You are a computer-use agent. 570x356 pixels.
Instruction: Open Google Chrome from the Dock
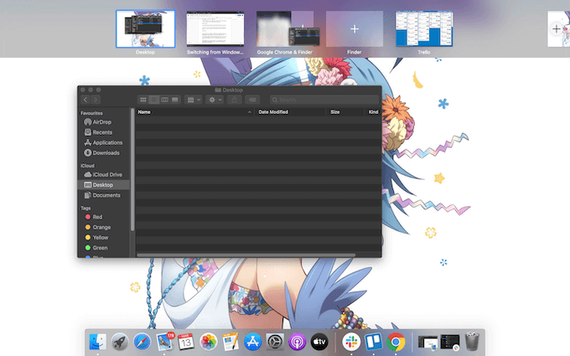396,342
